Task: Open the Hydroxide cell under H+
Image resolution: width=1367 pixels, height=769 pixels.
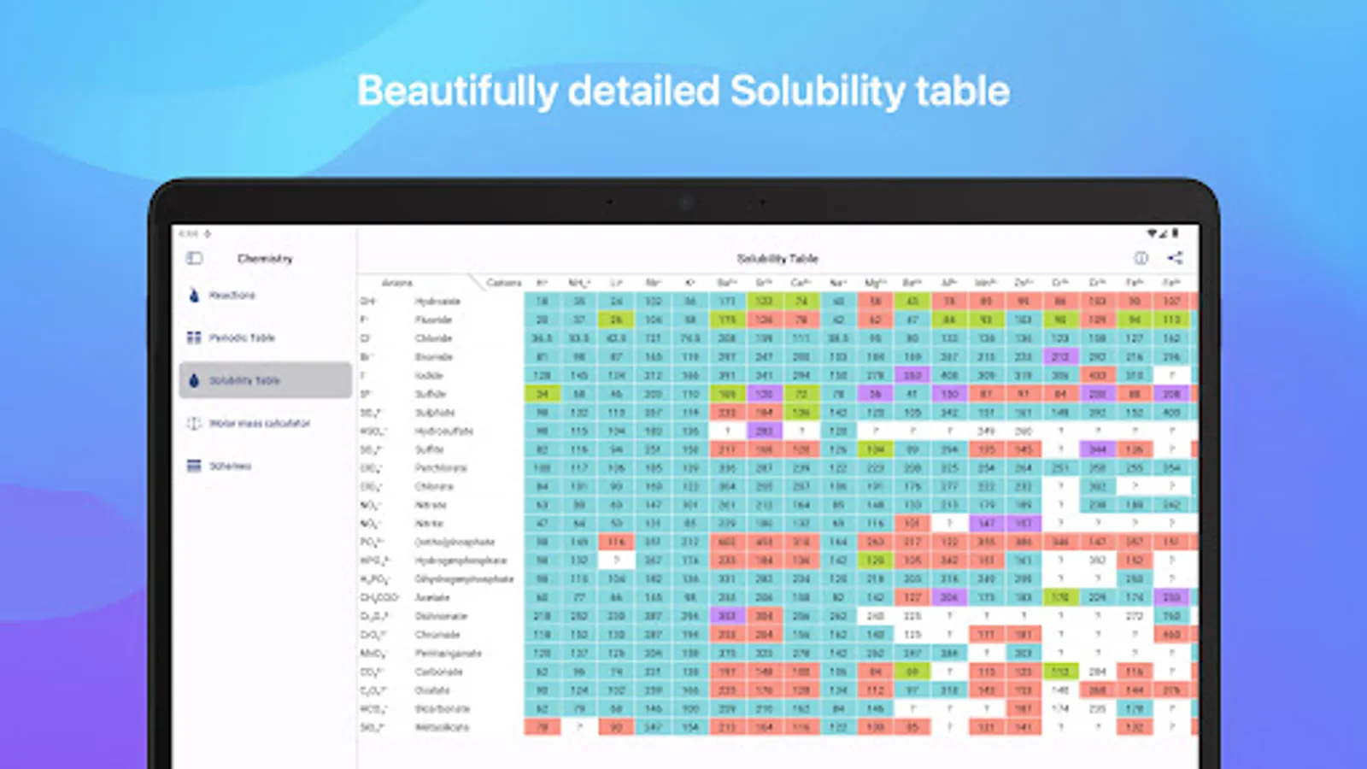Action: (x=542, y=302)
